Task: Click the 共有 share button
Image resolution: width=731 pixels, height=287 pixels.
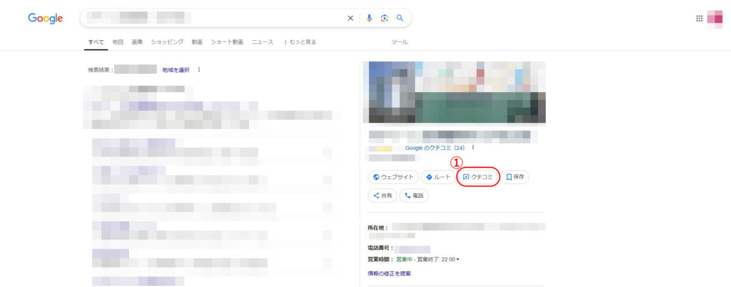Action: 382,196
